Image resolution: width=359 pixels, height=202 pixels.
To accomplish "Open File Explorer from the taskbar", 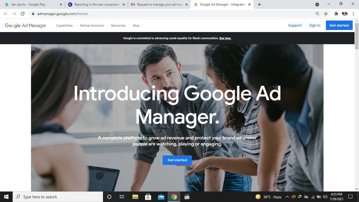I will point(135,197).
